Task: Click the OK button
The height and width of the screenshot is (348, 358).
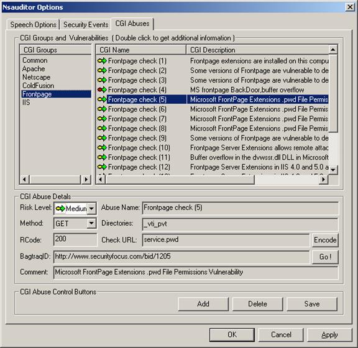Action: point(232,334)
